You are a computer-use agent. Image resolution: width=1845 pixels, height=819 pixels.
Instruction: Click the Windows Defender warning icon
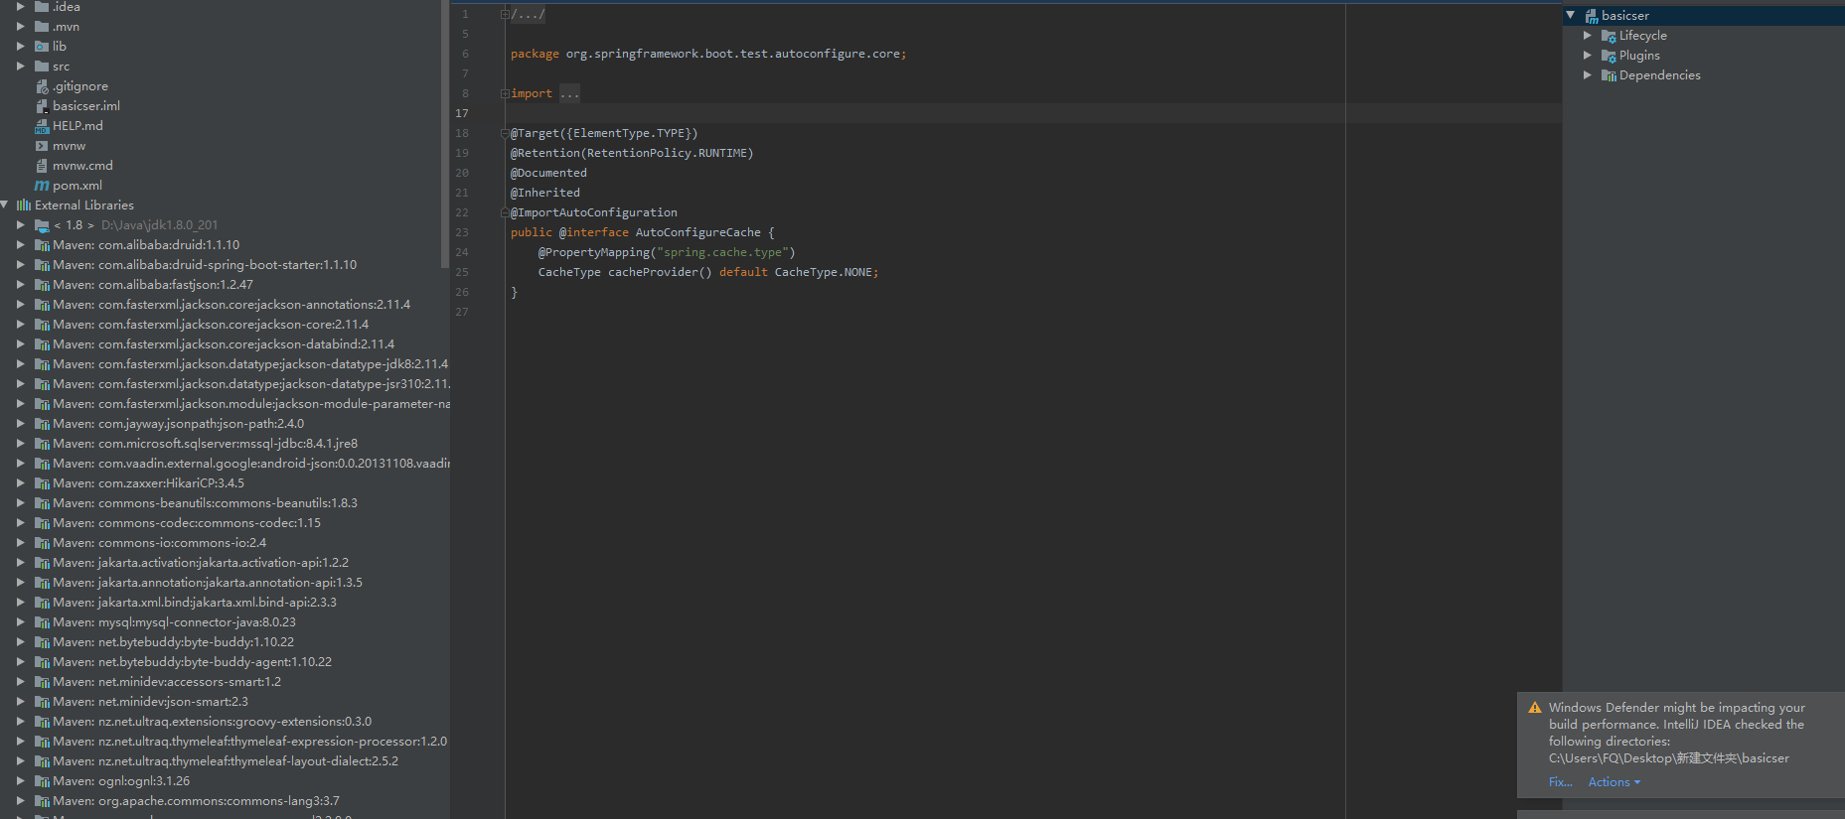click(x=1535, y=708)
